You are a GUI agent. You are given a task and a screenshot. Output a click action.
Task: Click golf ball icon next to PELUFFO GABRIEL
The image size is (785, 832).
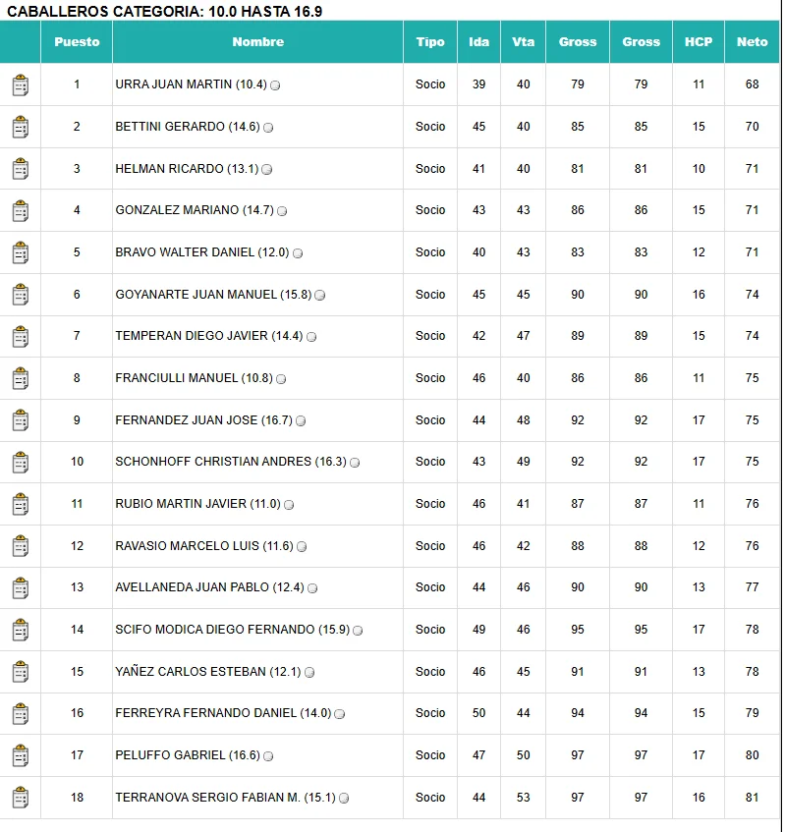268,756
